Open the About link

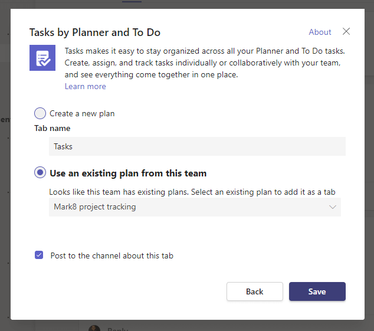[x=320, y=32]
